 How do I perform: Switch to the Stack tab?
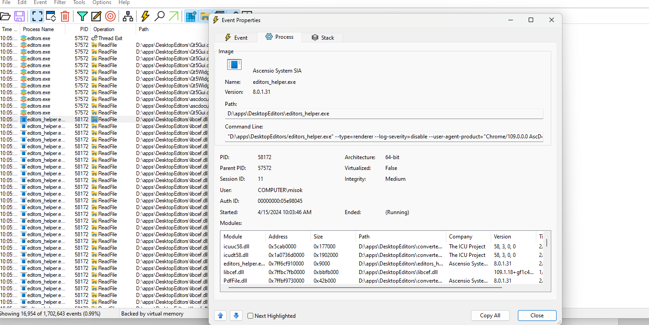[323, 37]
